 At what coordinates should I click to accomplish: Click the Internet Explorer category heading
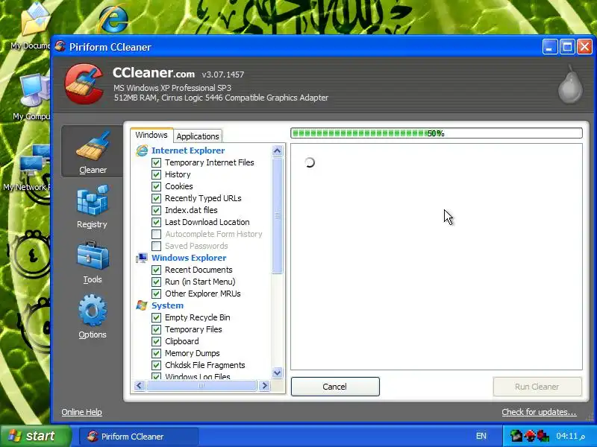[188, 150]
